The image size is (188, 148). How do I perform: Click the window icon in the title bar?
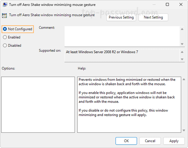5,5
